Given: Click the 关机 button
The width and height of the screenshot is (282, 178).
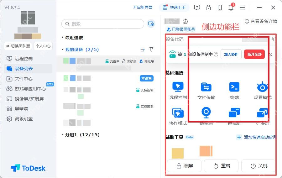Looking at the screenshot, I should [x=258, y=166].
